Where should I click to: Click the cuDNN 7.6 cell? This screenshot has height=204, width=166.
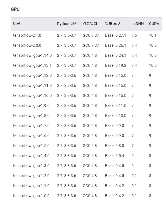pos(134,35)
